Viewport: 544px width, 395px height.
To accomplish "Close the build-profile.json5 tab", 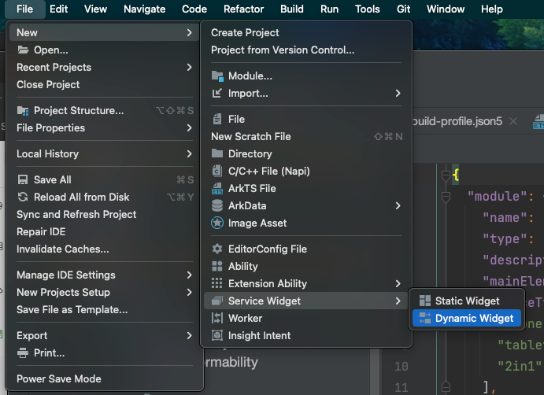I will (513, 121).
